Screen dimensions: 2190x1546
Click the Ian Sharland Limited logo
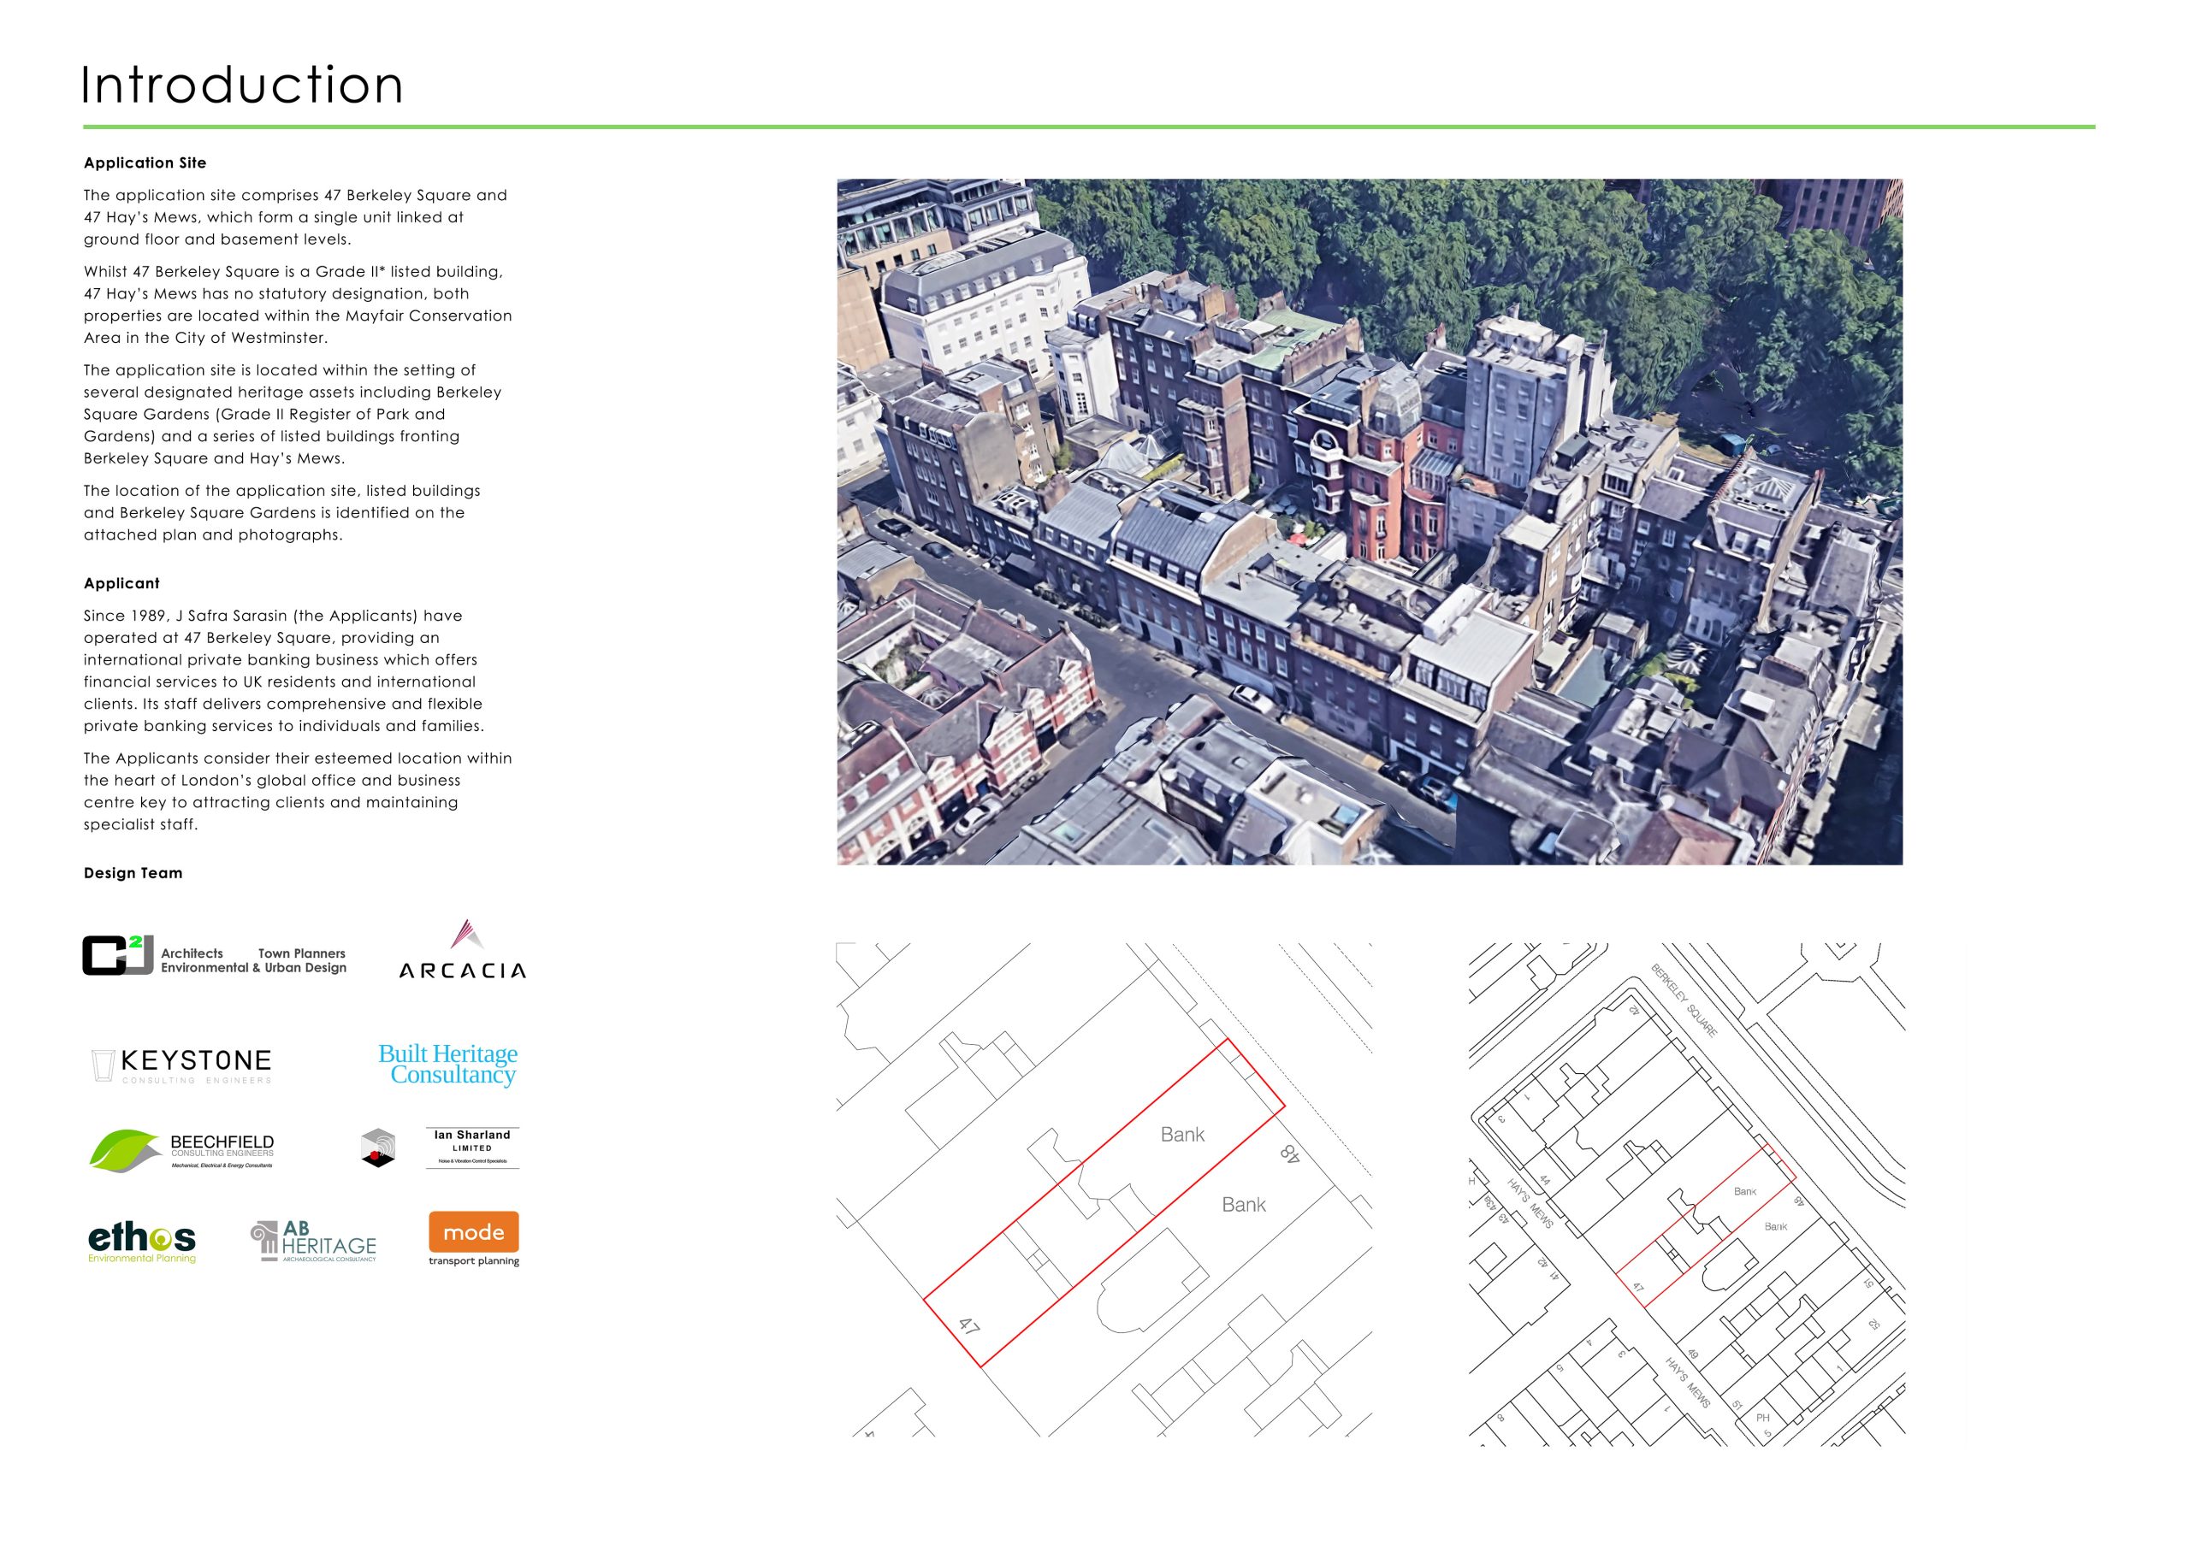[441, 1148]
